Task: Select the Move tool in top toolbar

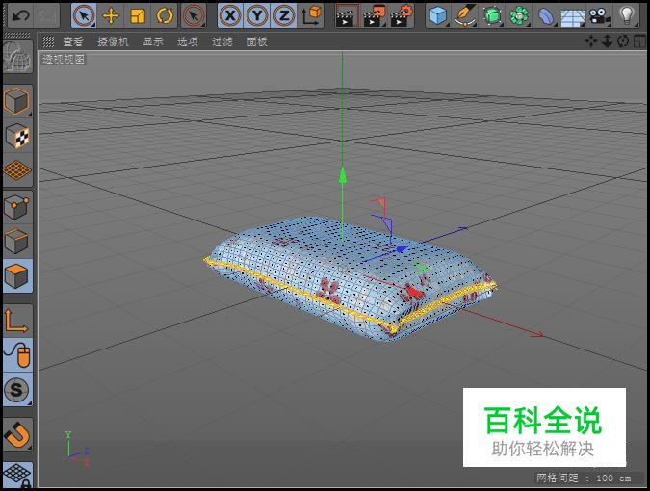Action: 111,15
